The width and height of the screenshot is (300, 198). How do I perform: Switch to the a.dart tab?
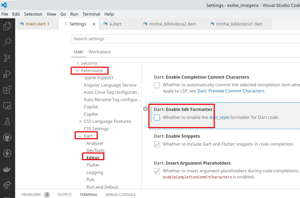tap(118, 24)
